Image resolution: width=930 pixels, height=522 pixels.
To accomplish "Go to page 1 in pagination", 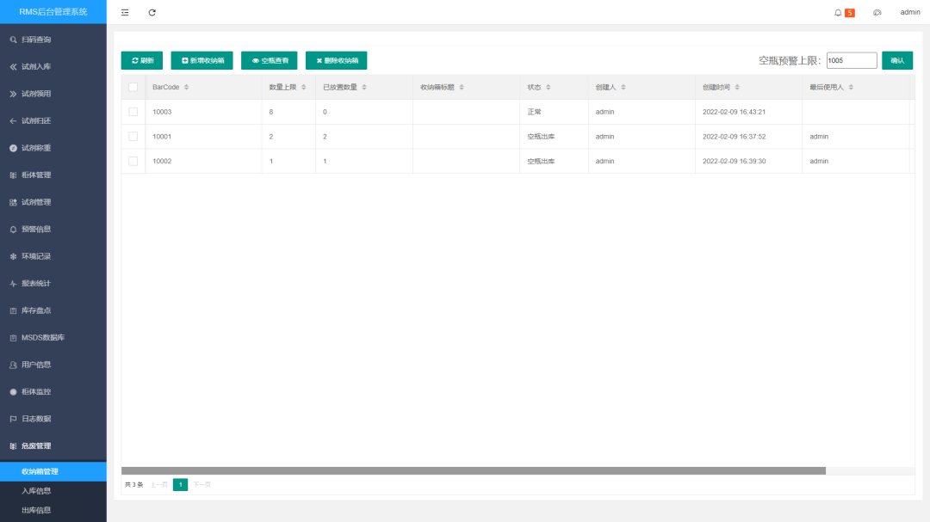I will coord(180,485).
